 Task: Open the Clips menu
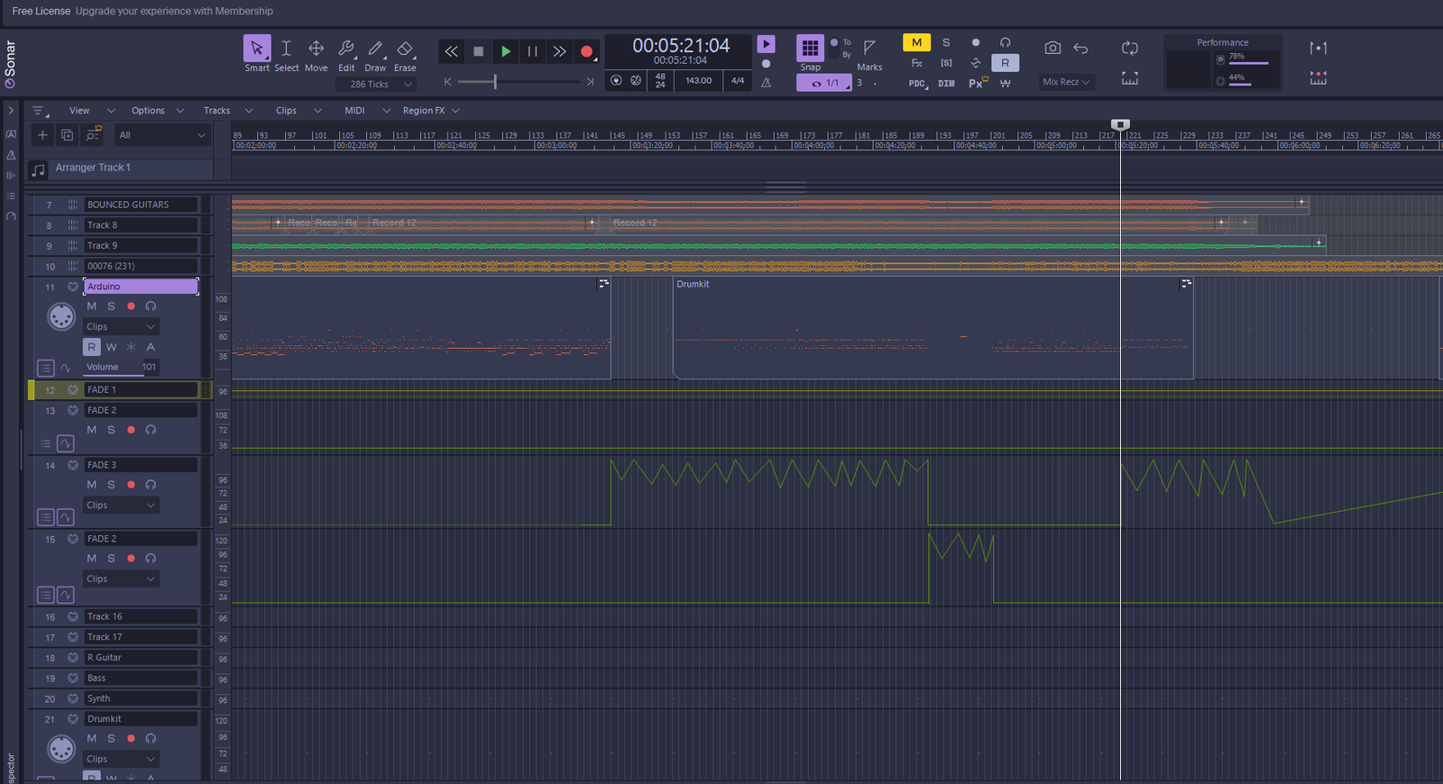point(286,111)
